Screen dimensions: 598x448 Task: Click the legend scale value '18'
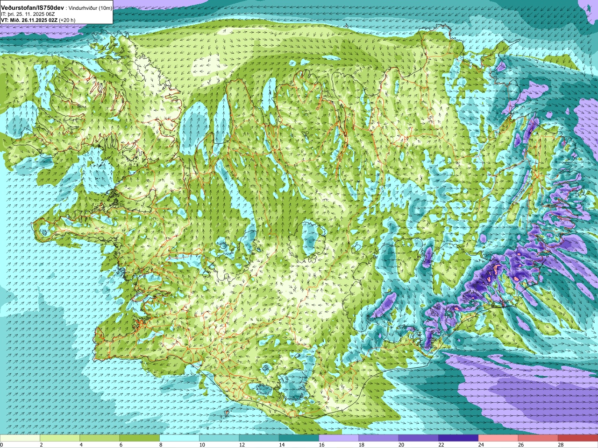tap(362, 445)
